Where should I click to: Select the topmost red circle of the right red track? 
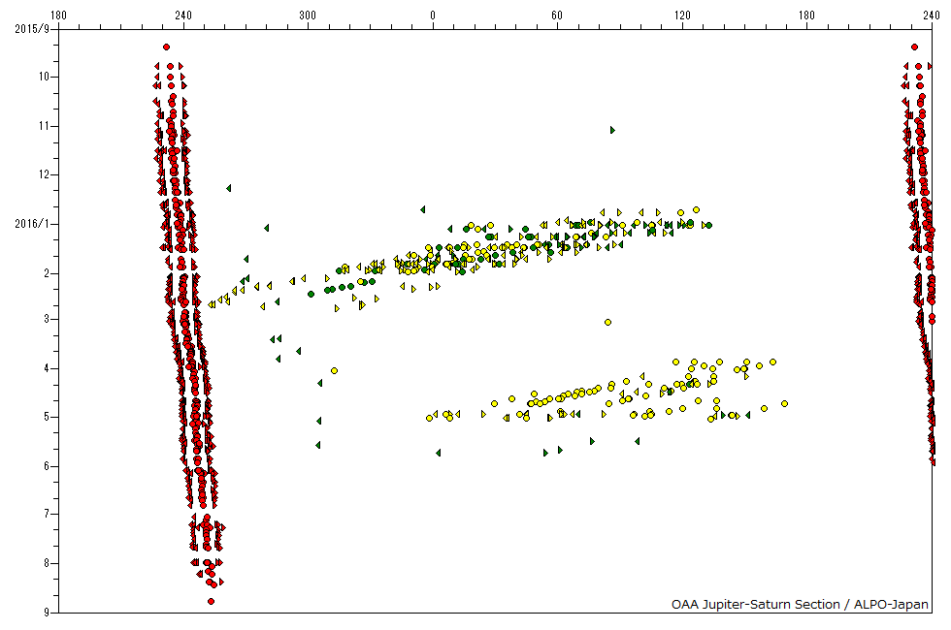tap(914, 47)
